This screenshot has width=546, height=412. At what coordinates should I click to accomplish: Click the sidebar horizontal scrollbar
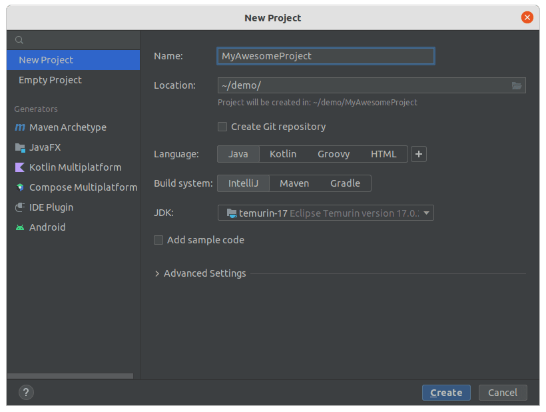coord(70,376)
